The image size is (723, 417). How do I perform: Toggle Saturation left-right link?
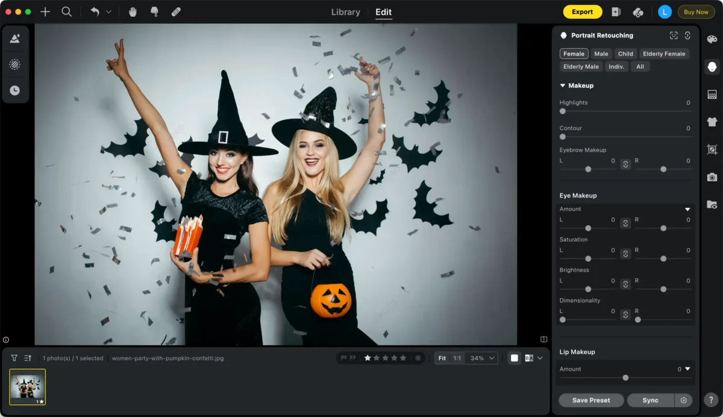click(x=625, y=253)
